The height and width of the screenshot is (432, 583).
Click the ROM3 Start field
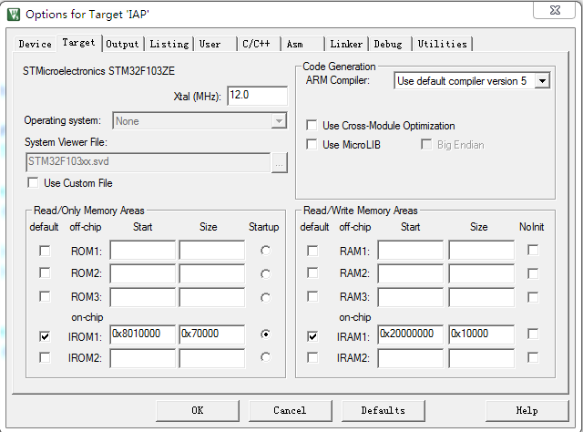142,297
